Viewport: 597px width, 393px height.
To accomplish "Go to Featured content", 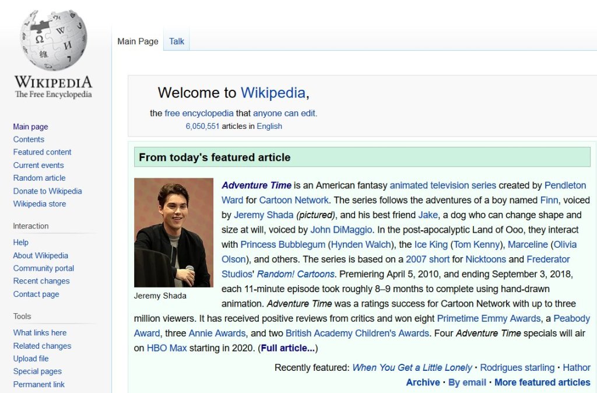I will [x=42, y=152].
